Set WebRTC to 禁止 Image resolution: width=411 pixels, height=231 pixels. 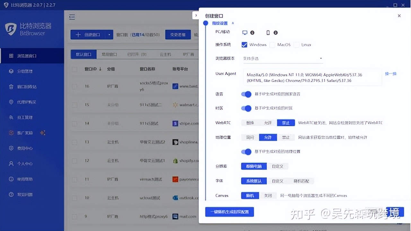click(x=286, y=123)
